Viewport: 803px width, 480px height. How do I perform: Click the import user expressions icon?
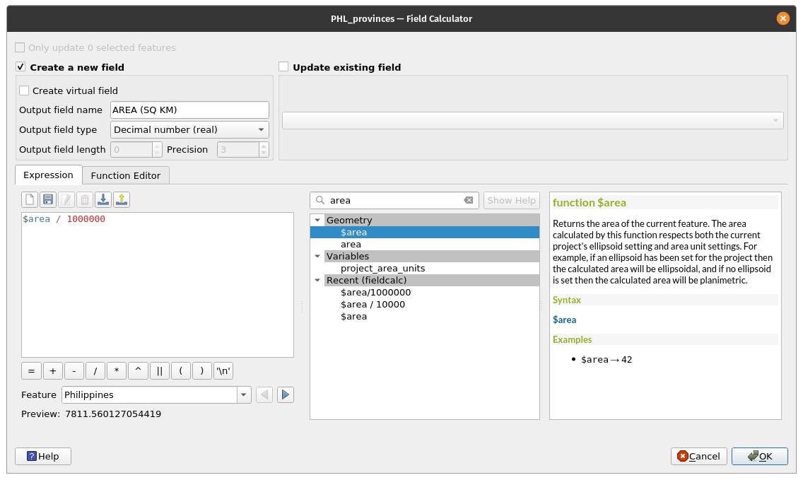pos(103,200)
